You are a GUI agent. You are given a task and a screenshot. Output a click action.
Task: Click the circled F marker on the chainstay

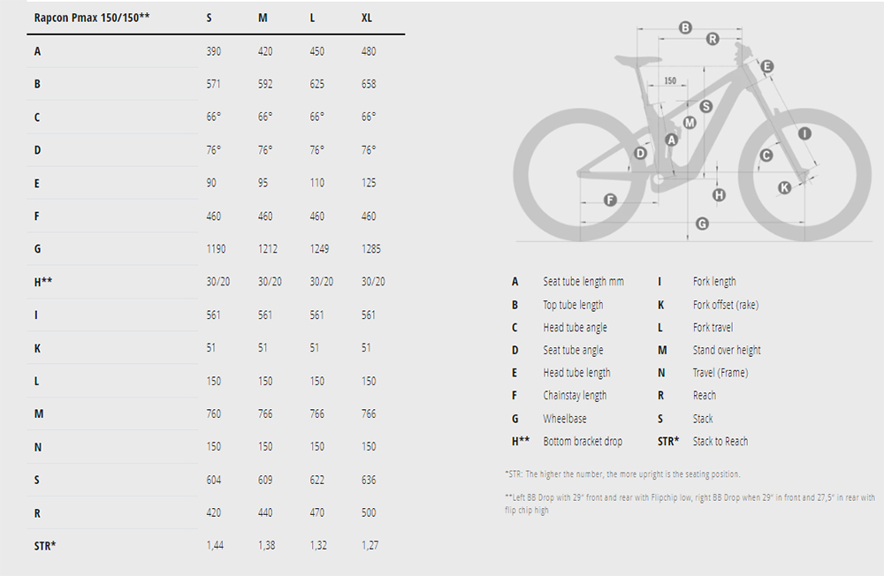click(x=610, y=200)
